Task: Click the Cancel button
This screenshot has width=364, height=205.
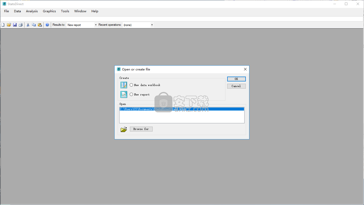Action: point(236,86)
